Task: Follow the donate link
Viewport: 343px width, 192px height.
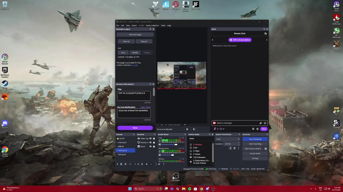Action: point(134,65)
